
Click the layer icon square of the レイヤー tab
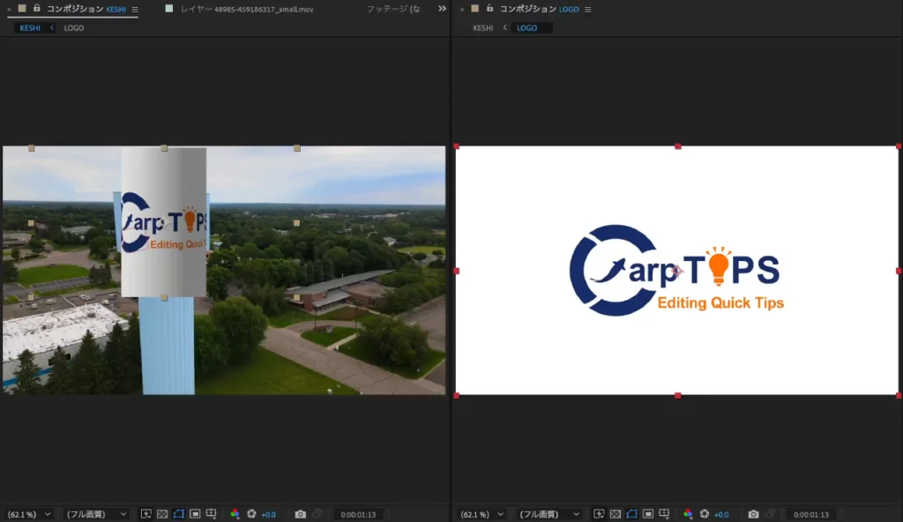(168, 9)
